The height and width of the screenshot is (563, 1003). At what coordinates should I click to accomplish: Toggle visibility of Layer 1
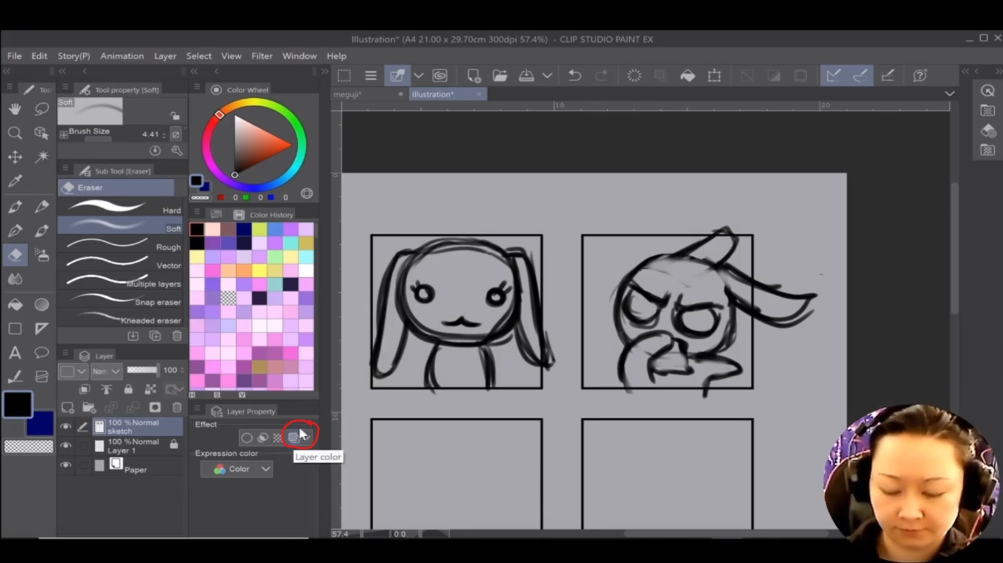[66, 446]
